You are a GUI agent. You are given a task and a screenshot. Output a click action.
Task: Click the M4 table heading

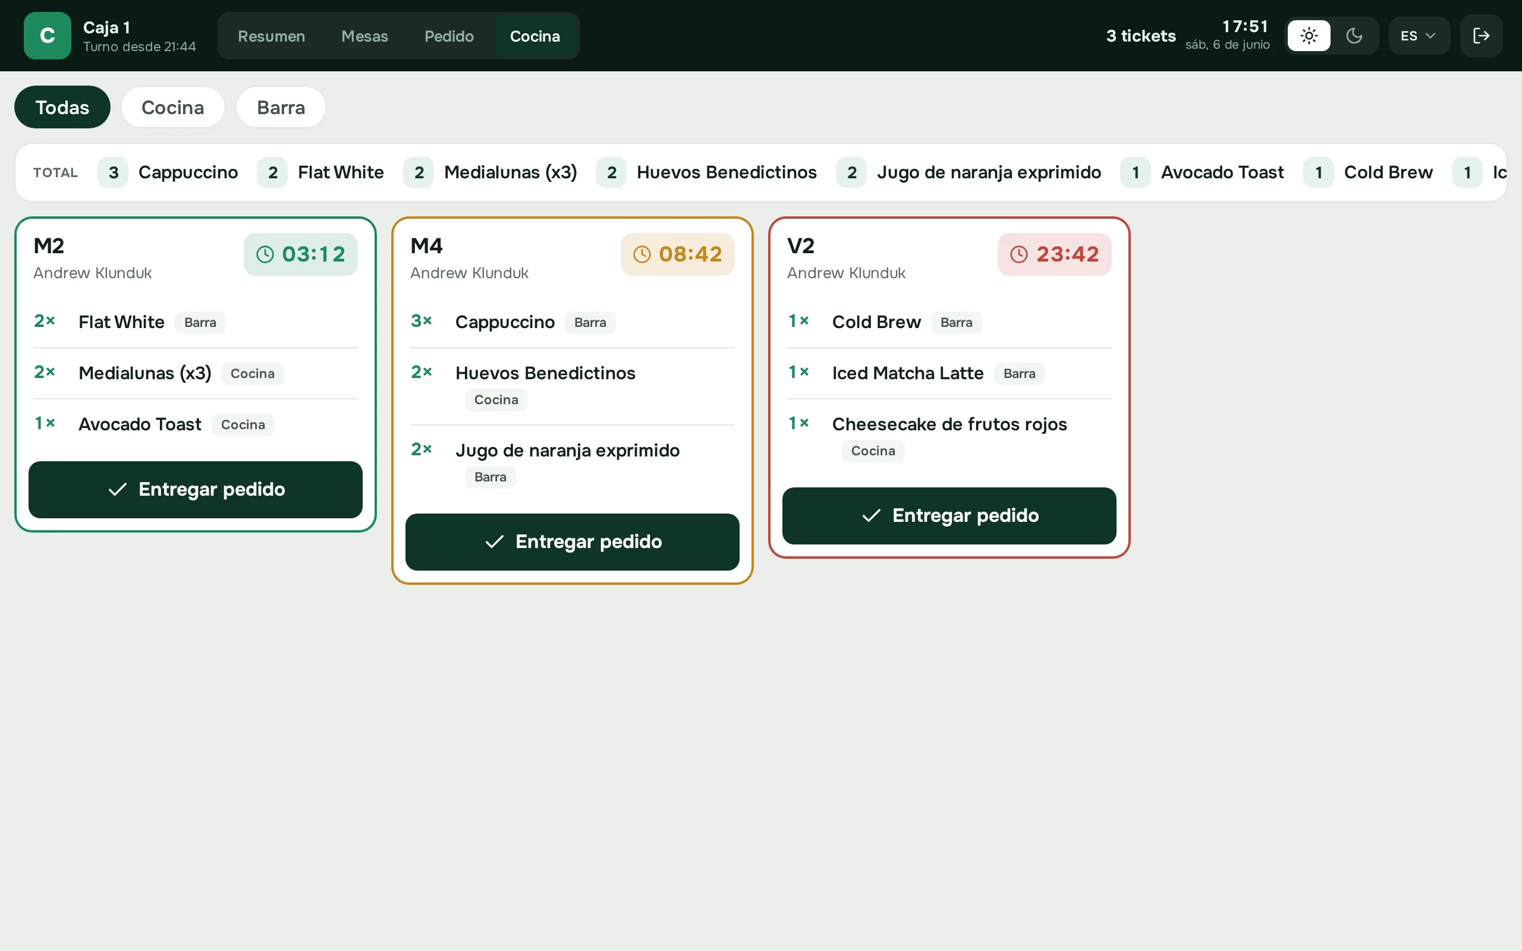point(426,245)
